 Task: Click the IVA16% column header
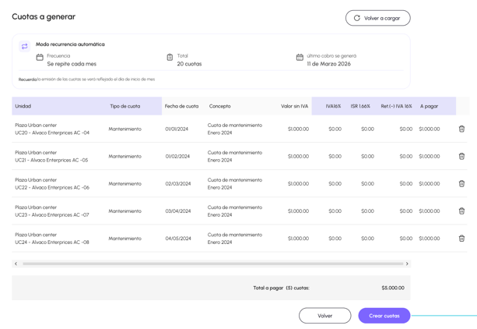point(333,106)
